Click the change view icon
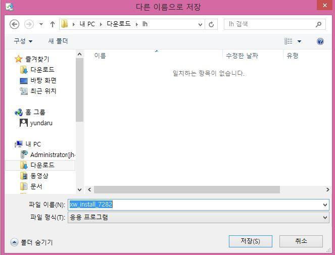The image size is (335, 255). (288, 41)
